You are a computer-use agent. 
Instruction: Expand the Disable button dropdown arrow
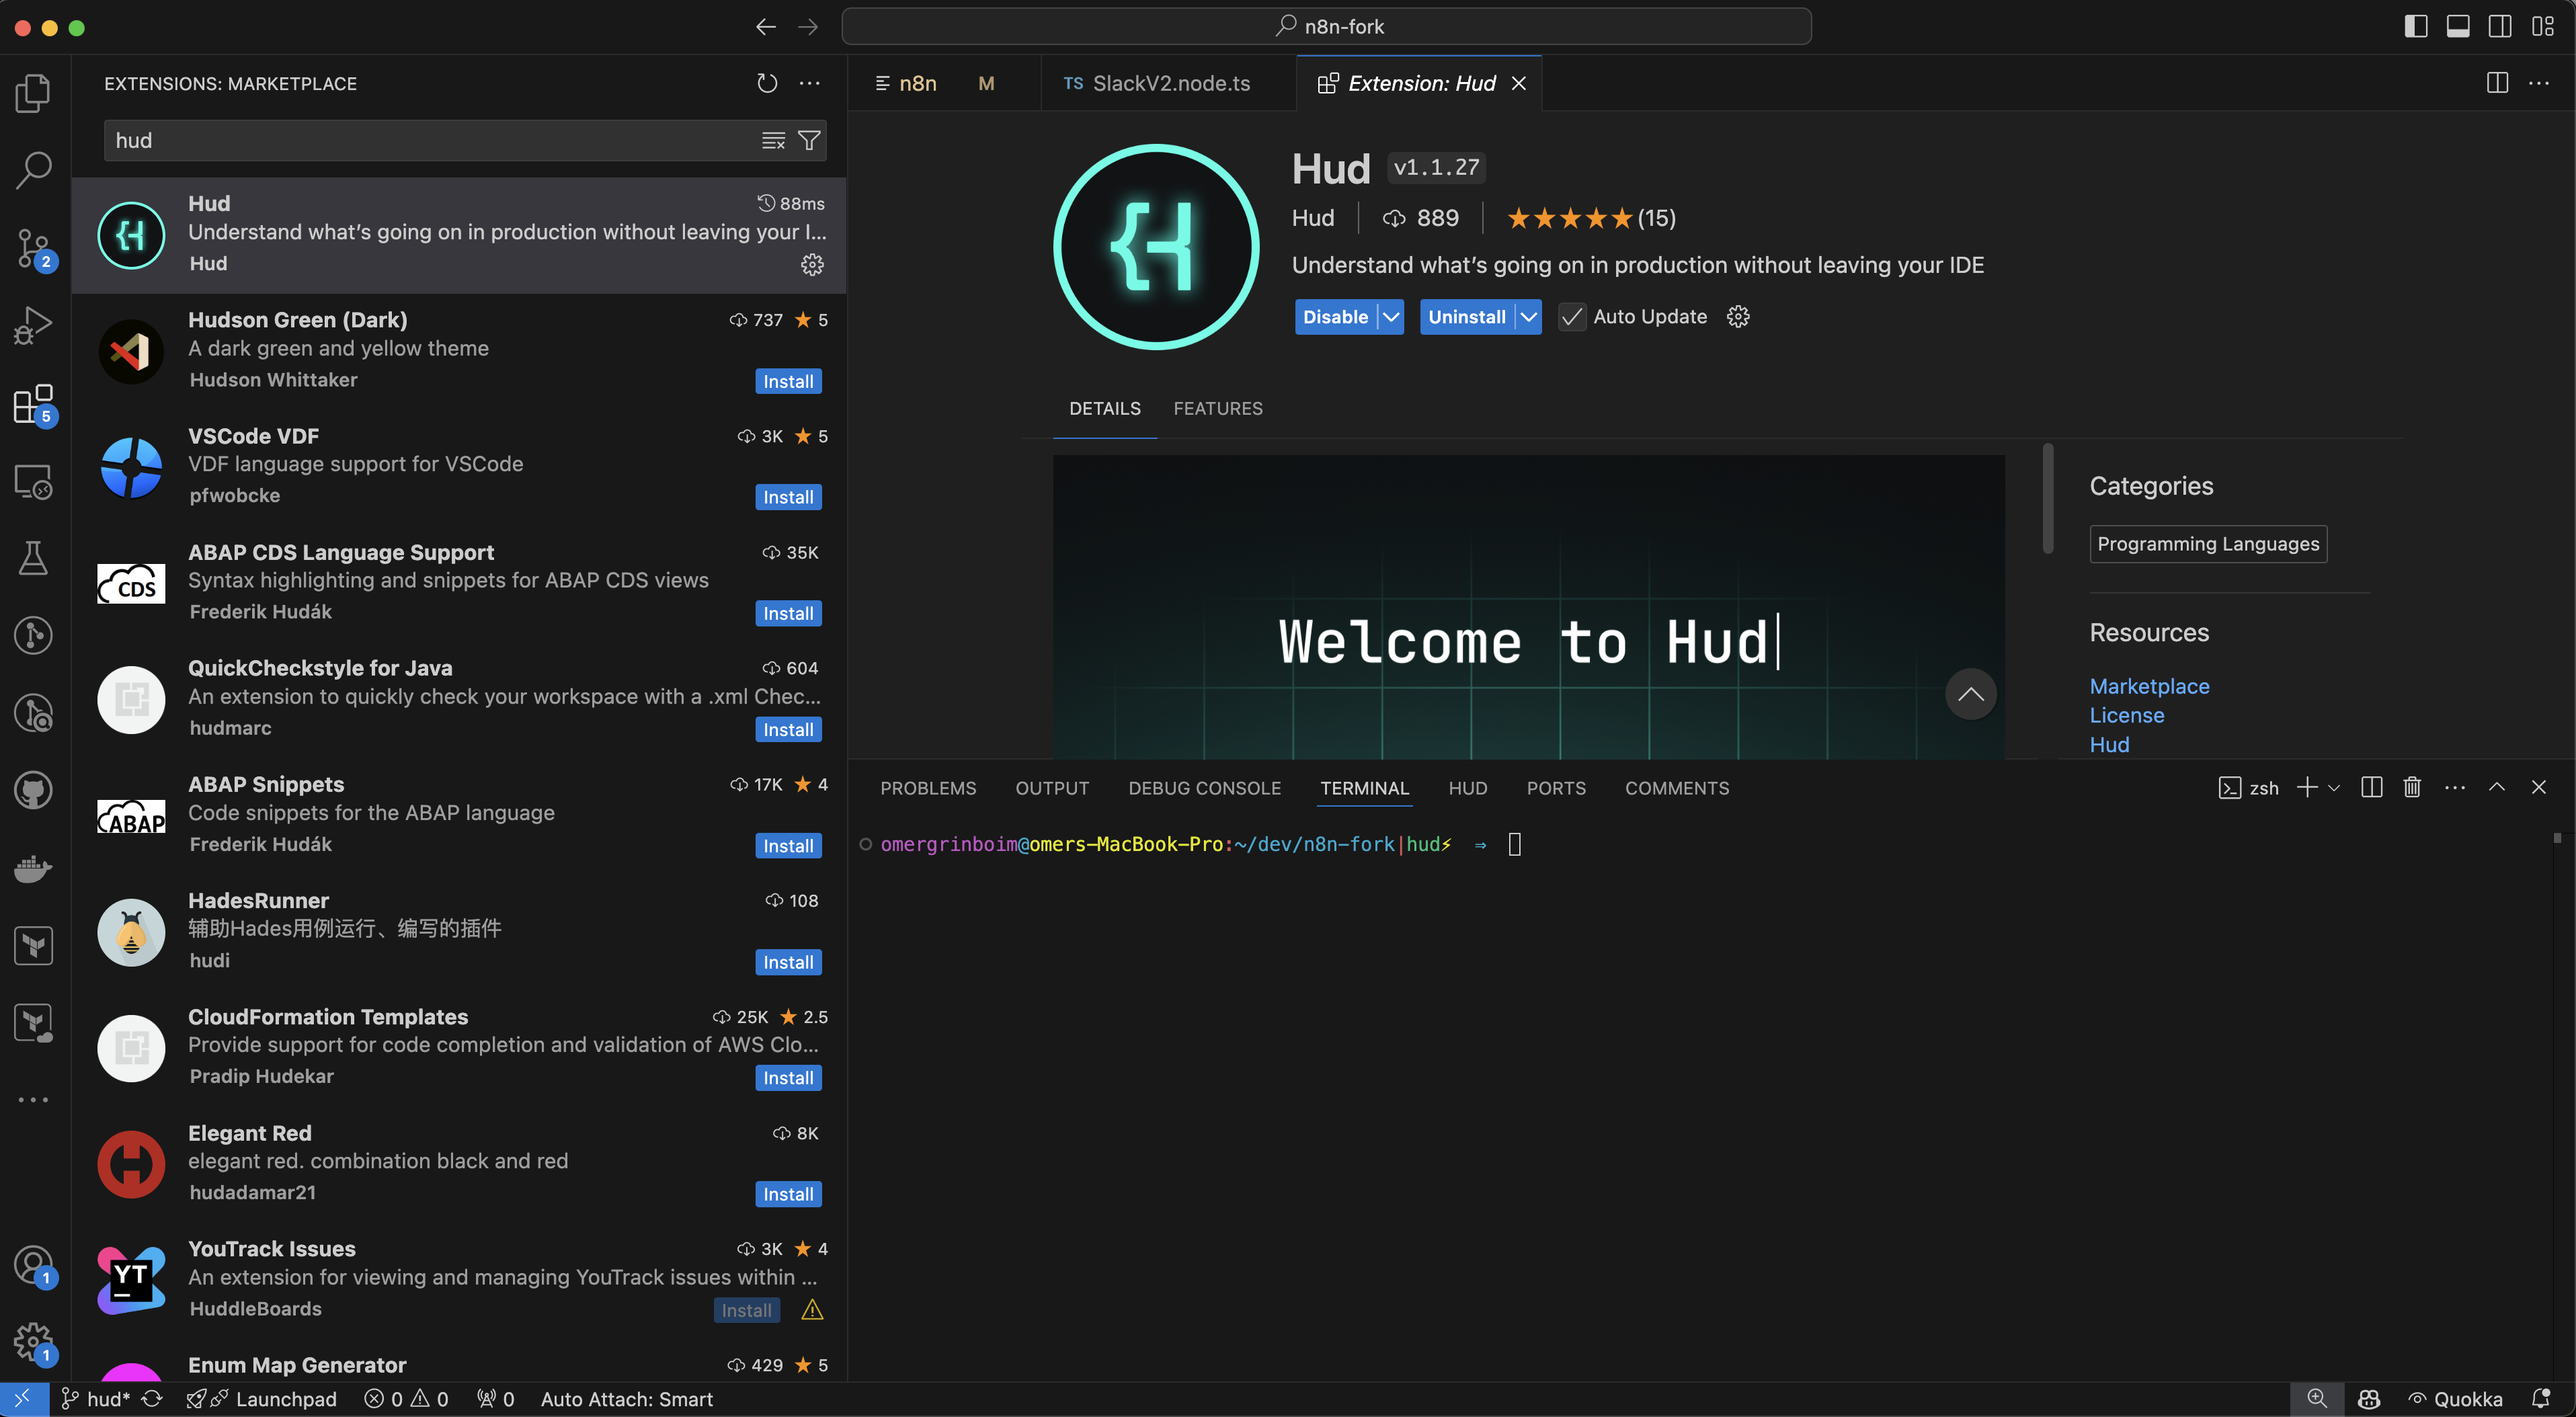1391,317
